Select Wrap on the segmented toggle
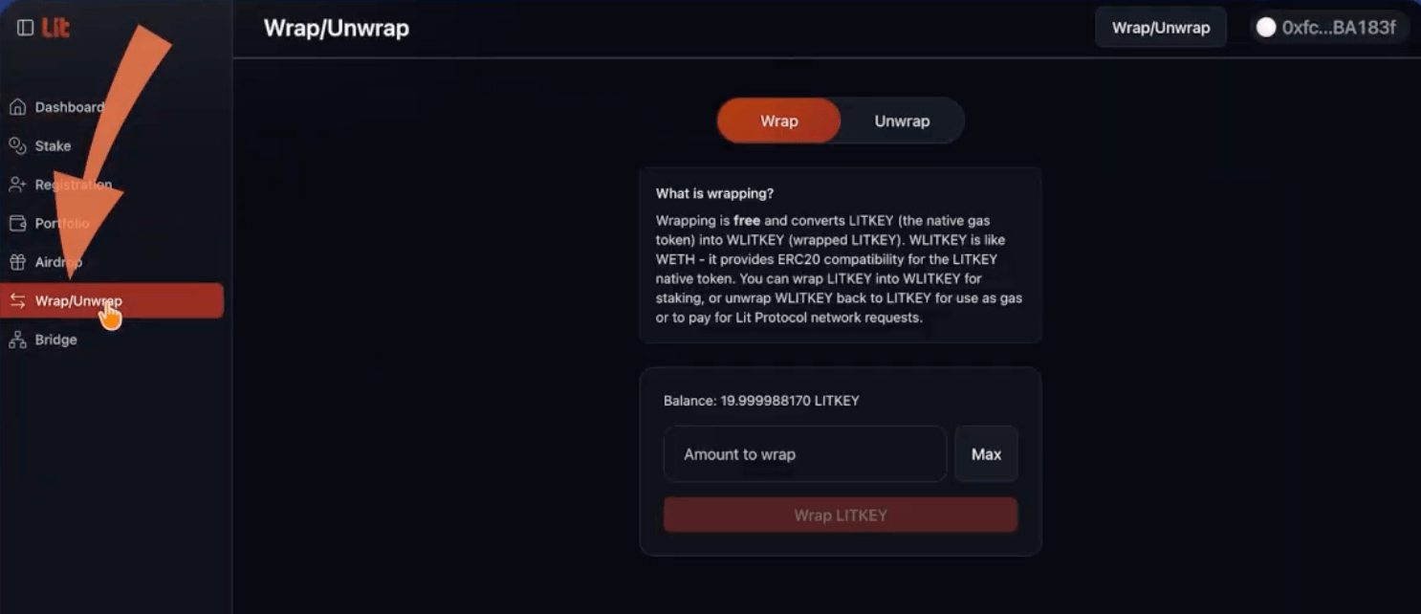This screenshot has width=1421, height=614. (778, 121)
